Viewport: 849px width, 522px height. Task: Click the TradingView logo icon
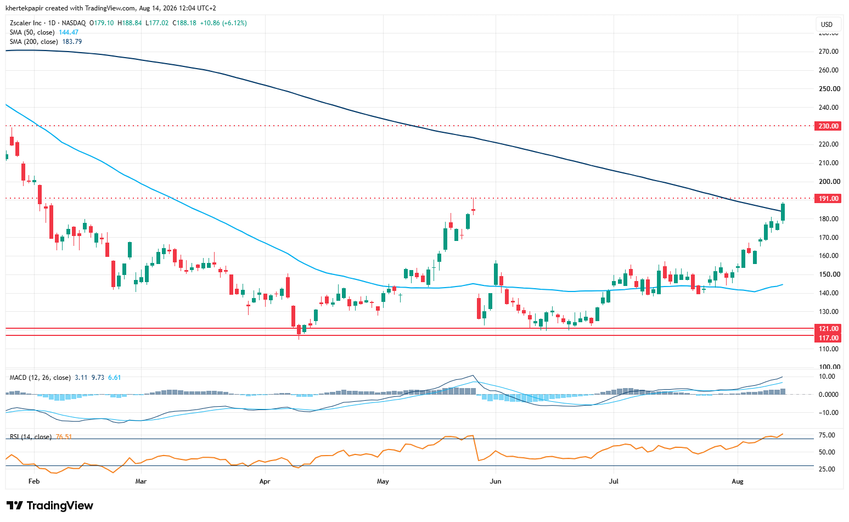15,506
